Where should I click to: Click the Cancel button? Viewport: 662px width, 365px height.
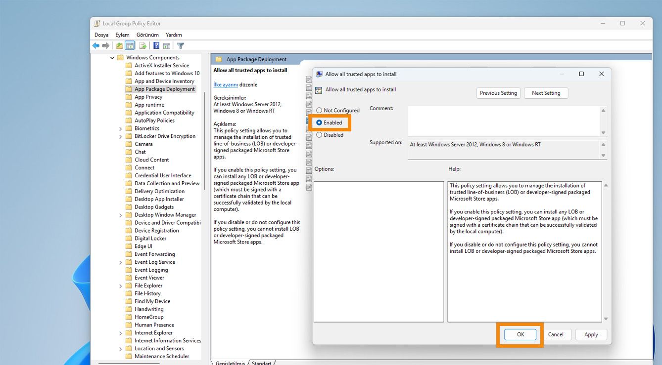pos(556,334)
